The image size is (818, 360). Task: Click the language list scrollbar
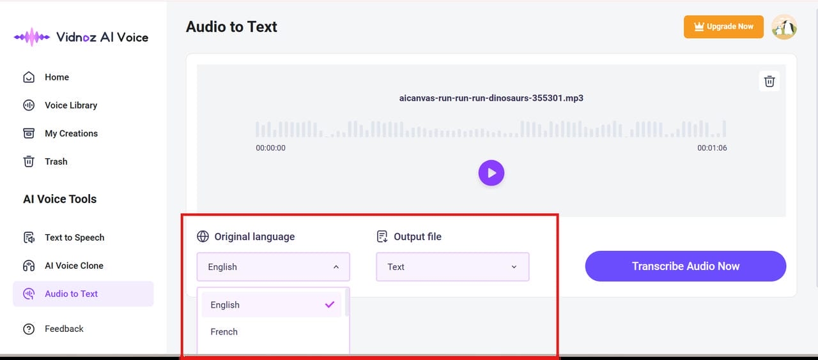[x=347, y=303]
